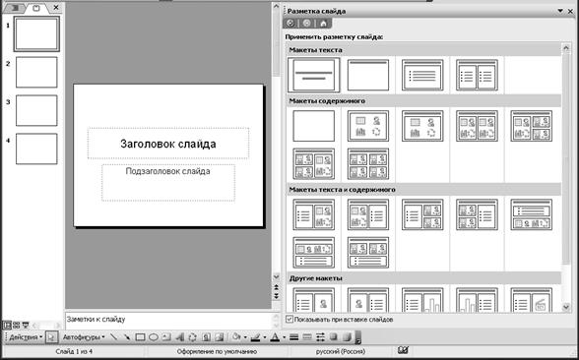Switch to the Slides tab
This screenshot has height=360, width=579.
(x=36, y=8)
